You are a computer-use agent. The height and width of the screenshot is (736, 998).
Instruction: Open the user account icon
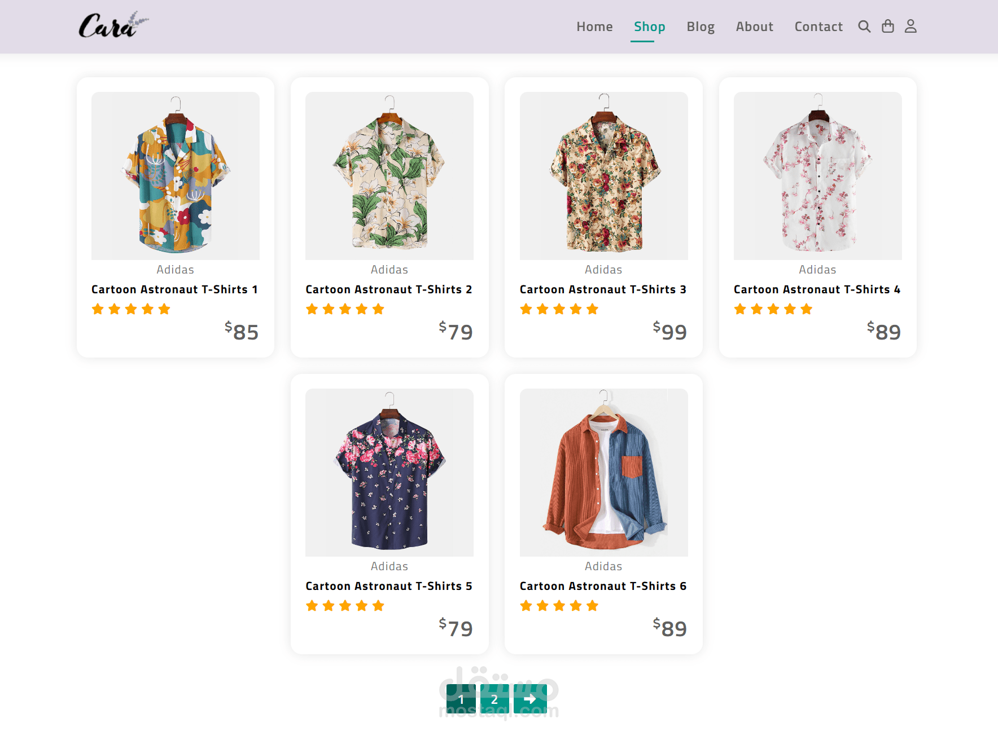point(911,27)
